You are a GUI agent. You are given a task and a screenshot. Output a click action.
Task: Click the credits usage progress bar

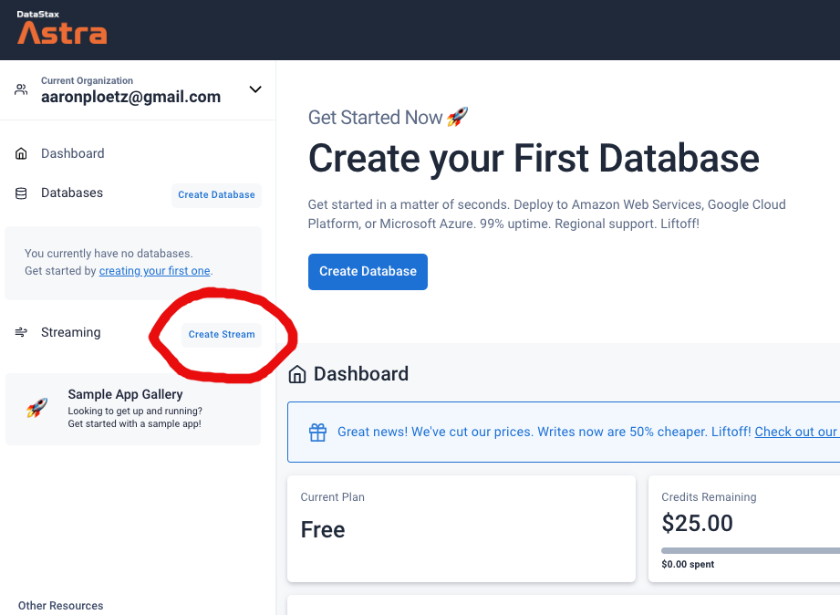click(751, 550)
